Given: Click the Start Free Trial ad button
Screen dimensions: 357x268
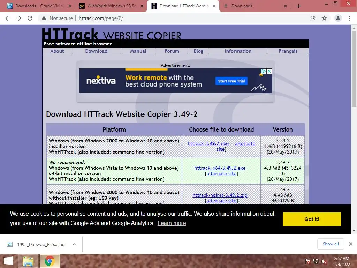Looking at the screenshot, I should click(231, 81).
